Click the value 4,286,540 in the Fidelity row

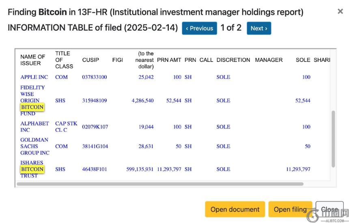tap(142, 101)
